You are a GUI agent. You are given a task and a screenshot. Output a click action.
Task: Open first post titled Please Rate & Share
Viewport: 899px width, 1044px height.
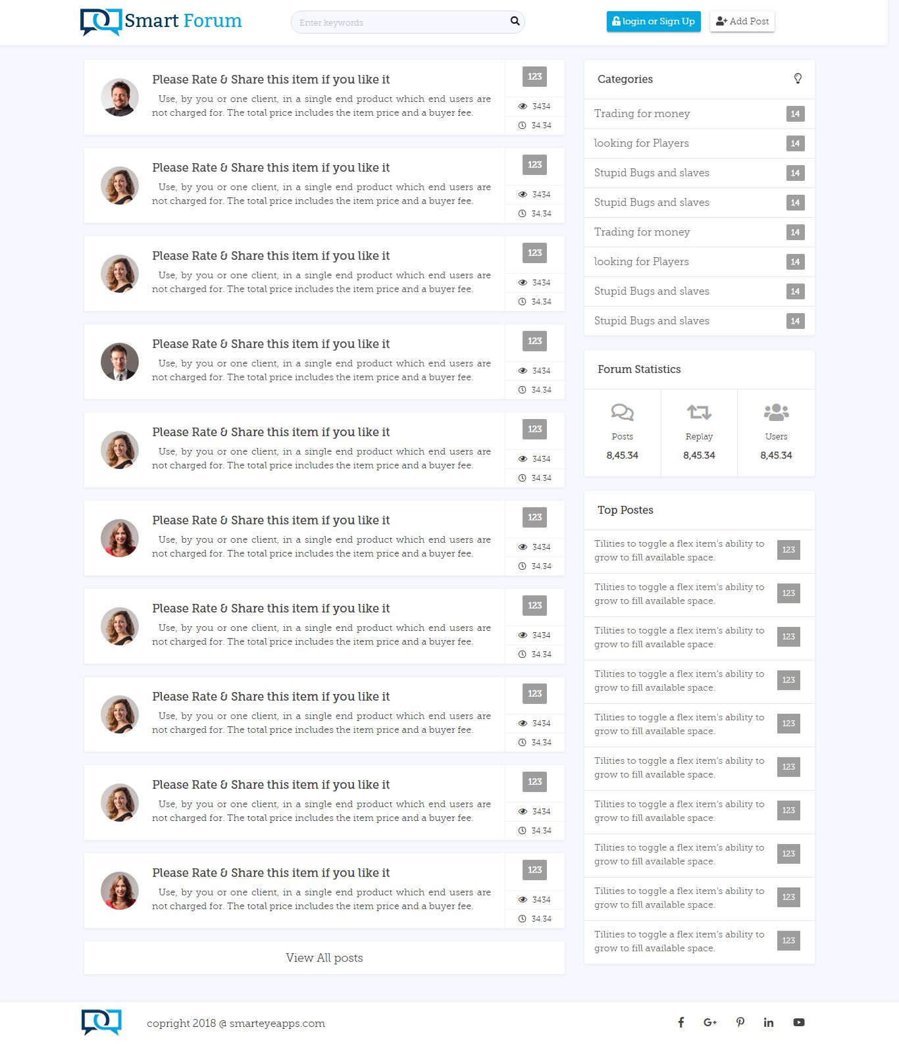coord(270,80)
